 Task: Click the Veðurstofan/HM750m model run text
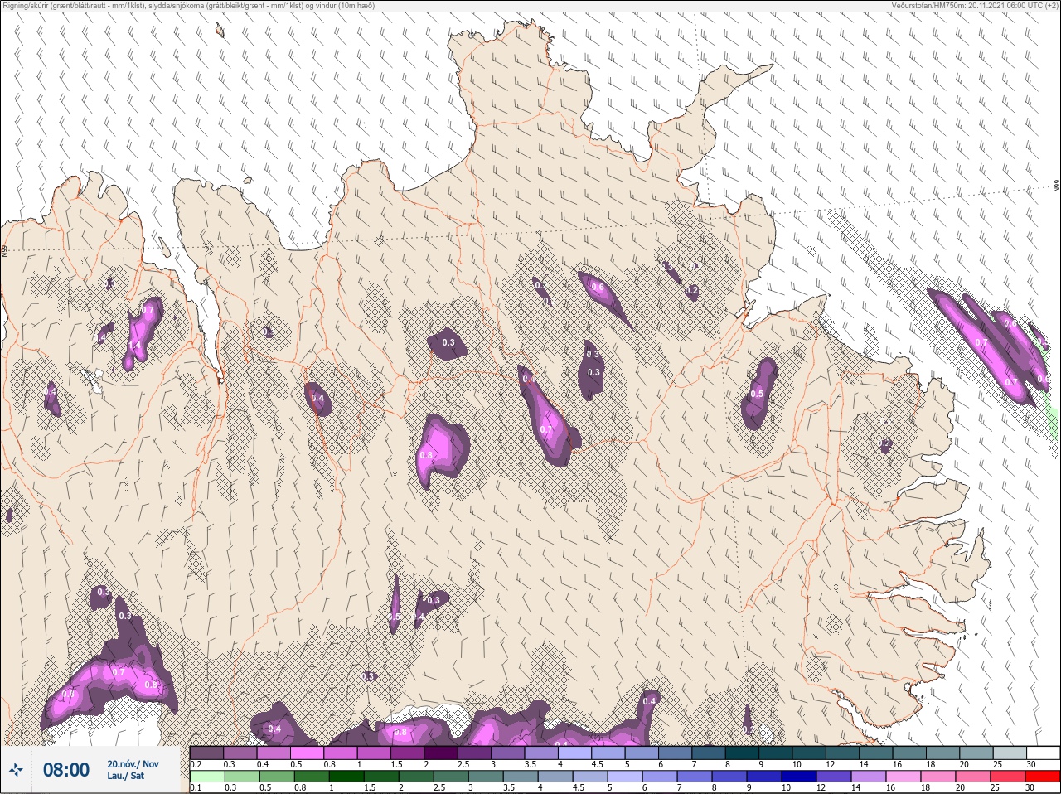click(x=975, y=5)
